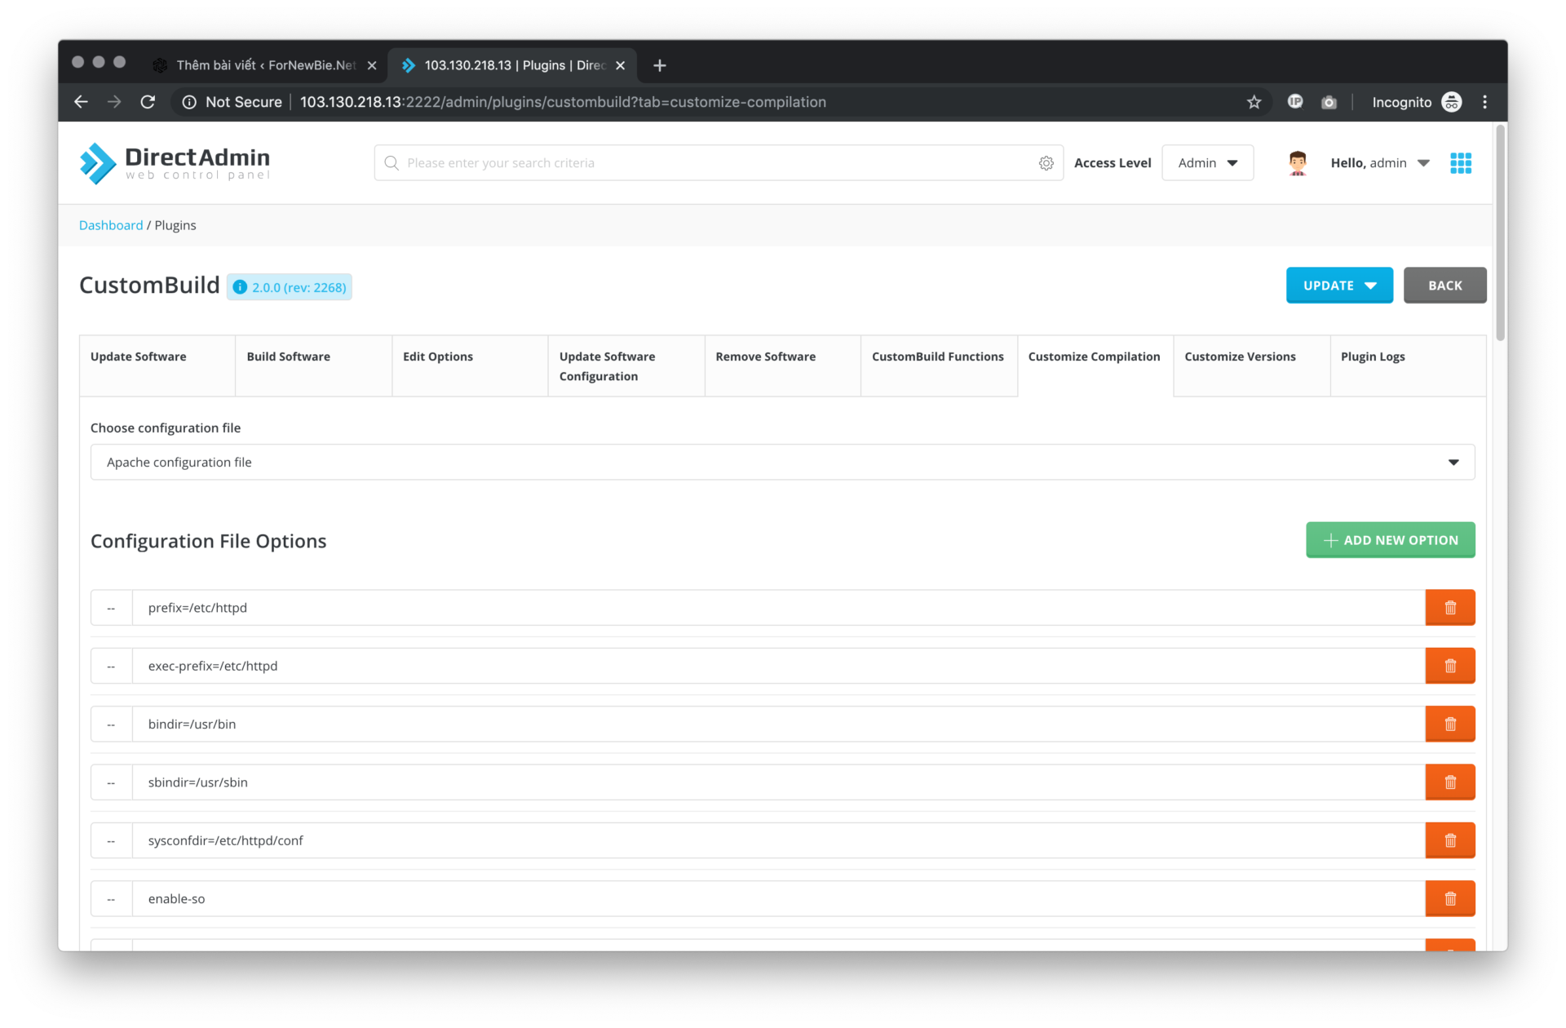1566x1028 pixels.
Task: Open the CustomBuild Functions tab
Action: [x=939, y=366]
